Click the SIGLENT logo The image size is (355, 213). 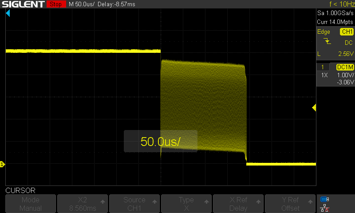point(23,4)
